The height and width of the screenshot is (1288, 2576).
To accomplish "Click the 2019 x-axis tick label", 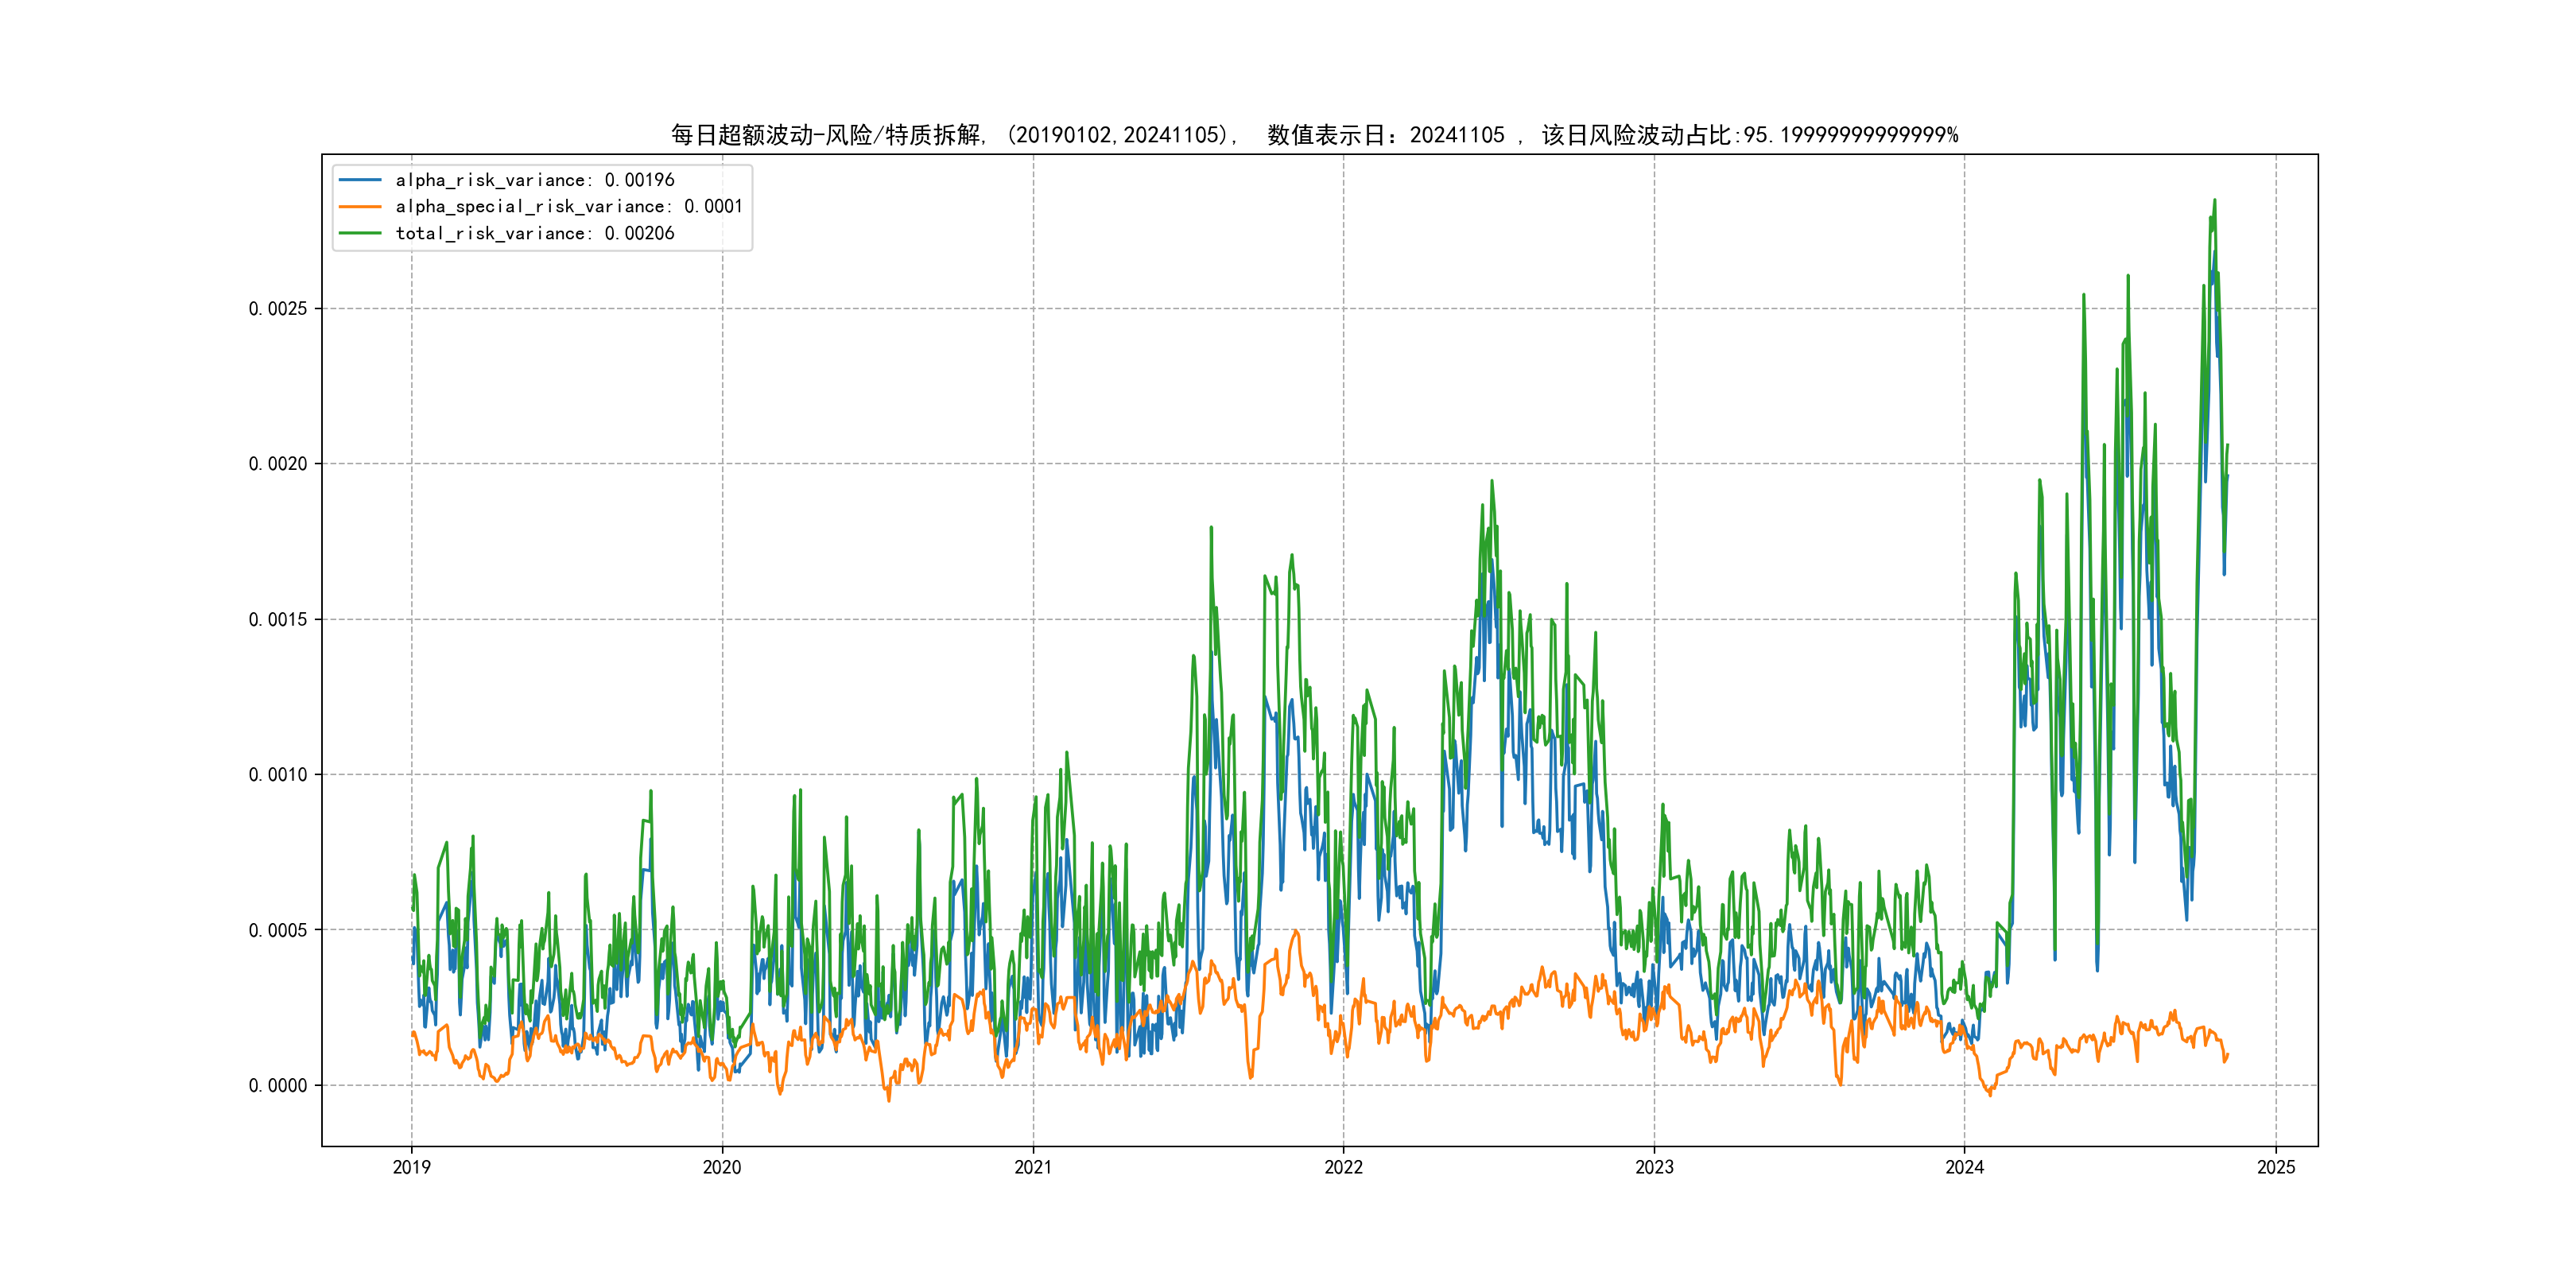I will [x=411, y=1167].
